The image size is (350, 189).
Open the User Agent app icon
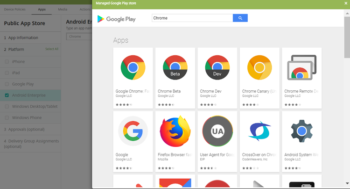(217, 131)
